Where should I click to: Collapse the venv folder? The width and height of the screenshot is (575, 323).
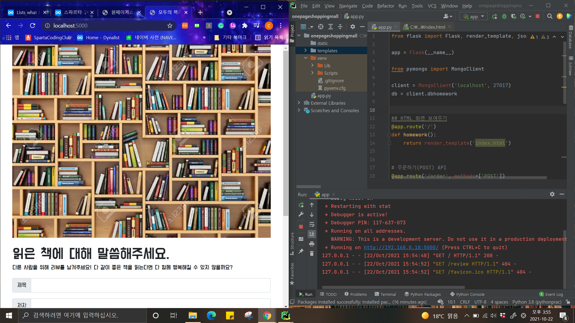coord(305,58)
